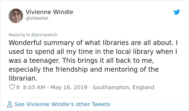Click the like count number 8

pos(18,87)
